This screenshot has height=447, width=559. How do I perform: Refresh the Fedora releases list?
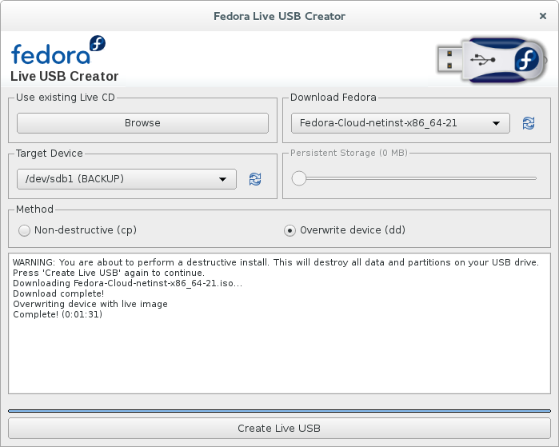tap(529, 123)
